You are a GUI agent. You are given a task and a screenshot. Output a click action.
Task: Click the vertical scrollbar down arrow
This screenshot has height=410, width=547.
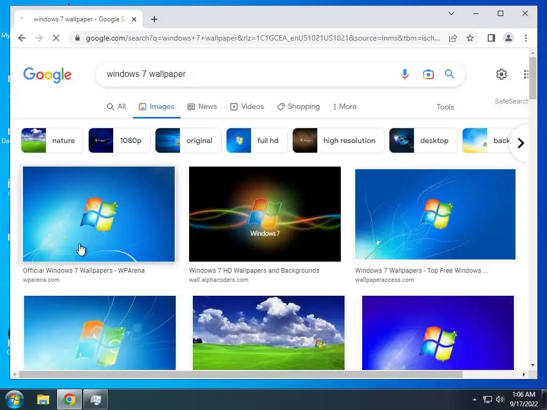click(x=533, y=365)
